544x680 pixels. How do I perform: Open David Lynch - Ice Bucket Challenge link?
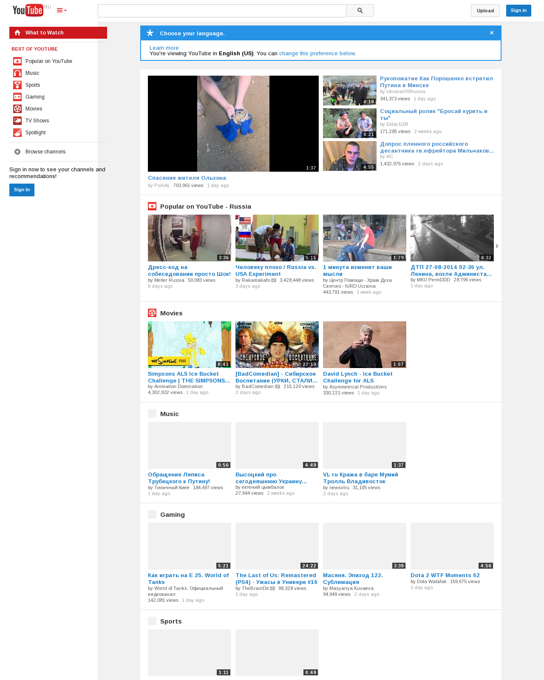pyautogui.click(x=358, y=377)
